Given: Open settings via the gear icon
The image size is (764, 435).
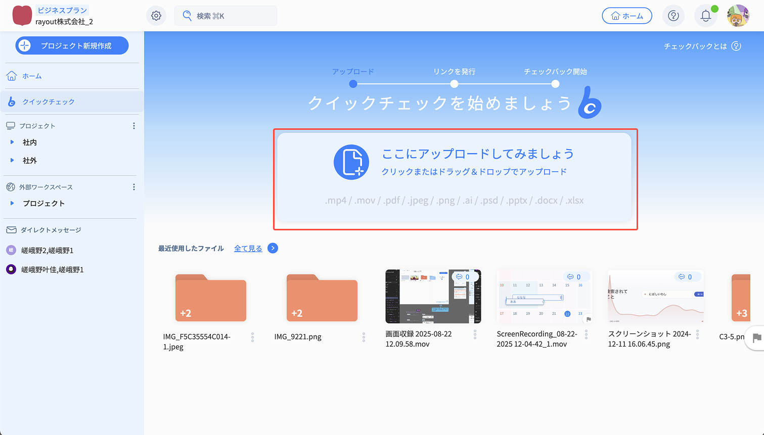Looking at the screenshot, I should click(x=156, y=16).
